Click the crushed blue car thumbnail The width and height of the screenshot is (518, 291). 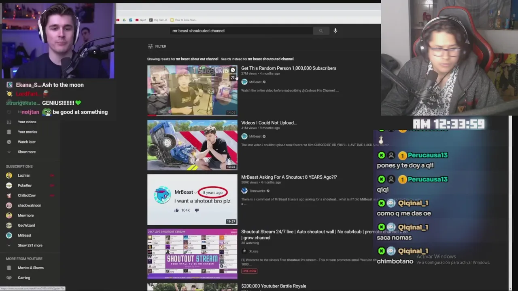(x=192, y=145)
